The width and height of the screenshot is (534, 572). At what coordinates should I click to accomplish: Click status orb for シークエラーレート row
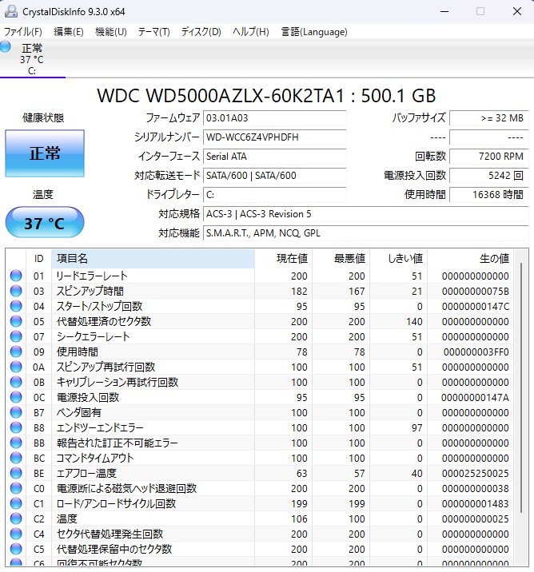click(16, 336)
